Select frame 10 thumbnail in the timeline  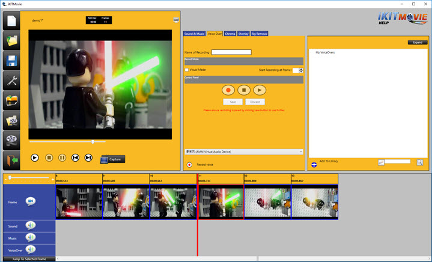pos(173,202)
